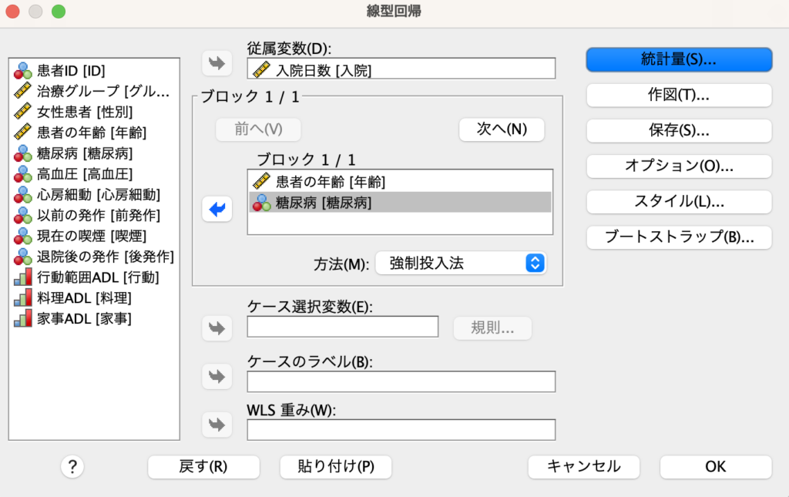Screen dimensions: 789x497
Task: Click the nominal icon beside 退院後の発作 [後発作]
Action: point(22,257)
